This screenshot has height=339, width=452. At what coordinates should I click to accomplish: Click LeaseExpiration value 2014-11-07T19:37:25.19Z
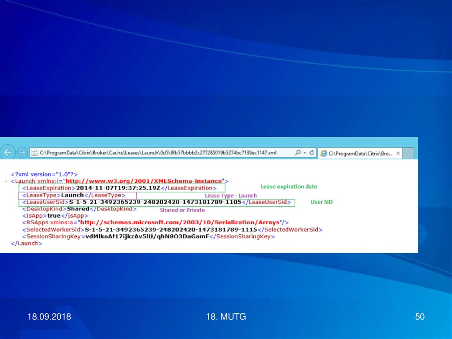(118, 188)
